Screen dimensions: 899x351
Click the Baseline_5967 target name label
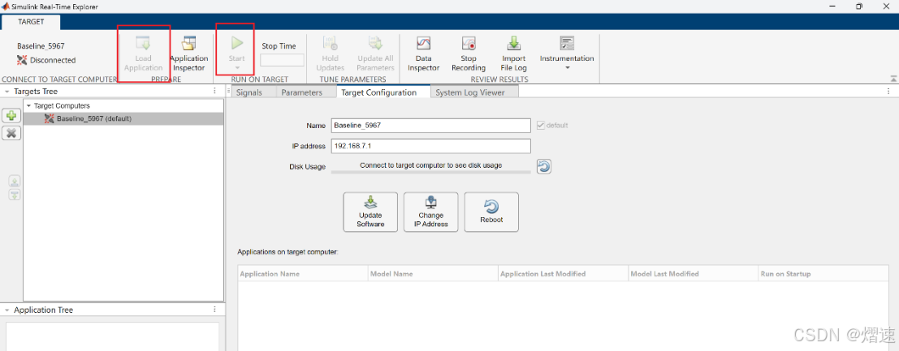click(41, 46)
